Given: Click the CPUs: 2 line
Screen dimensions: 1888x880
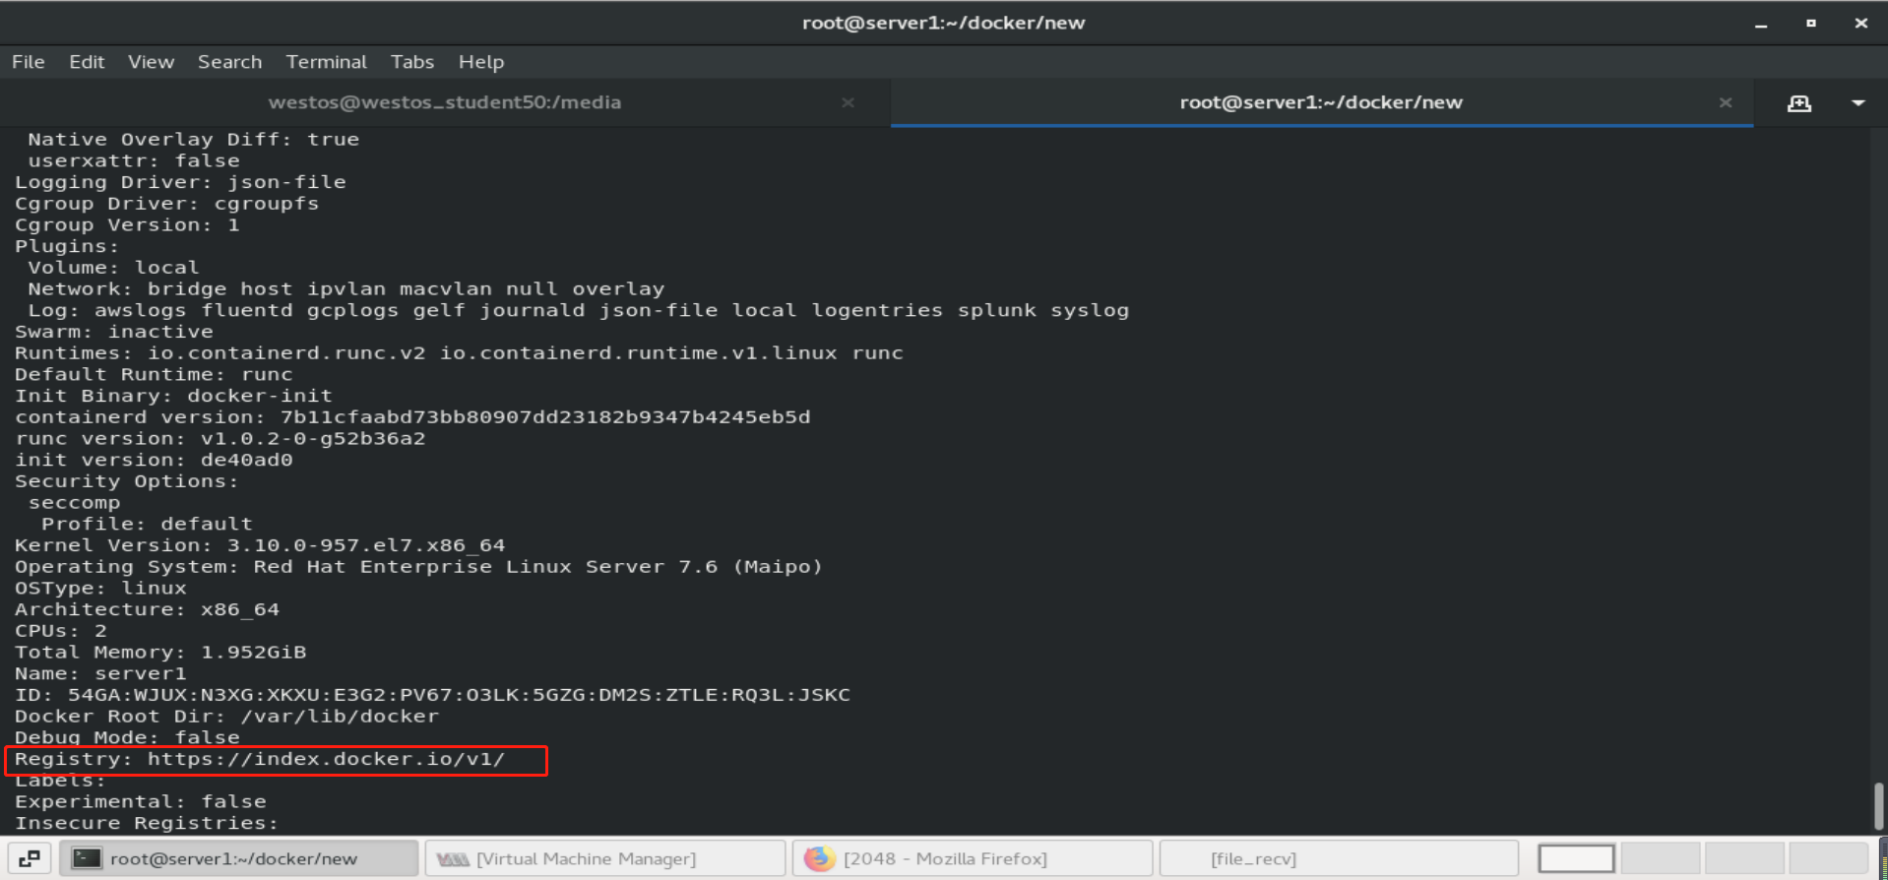Looking at the screenshot, I should (60, 631).
